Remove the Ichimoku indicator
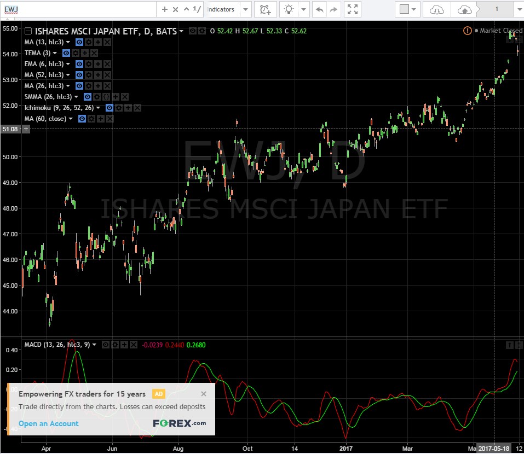The image size is (524, 454). tap(137, 108)
